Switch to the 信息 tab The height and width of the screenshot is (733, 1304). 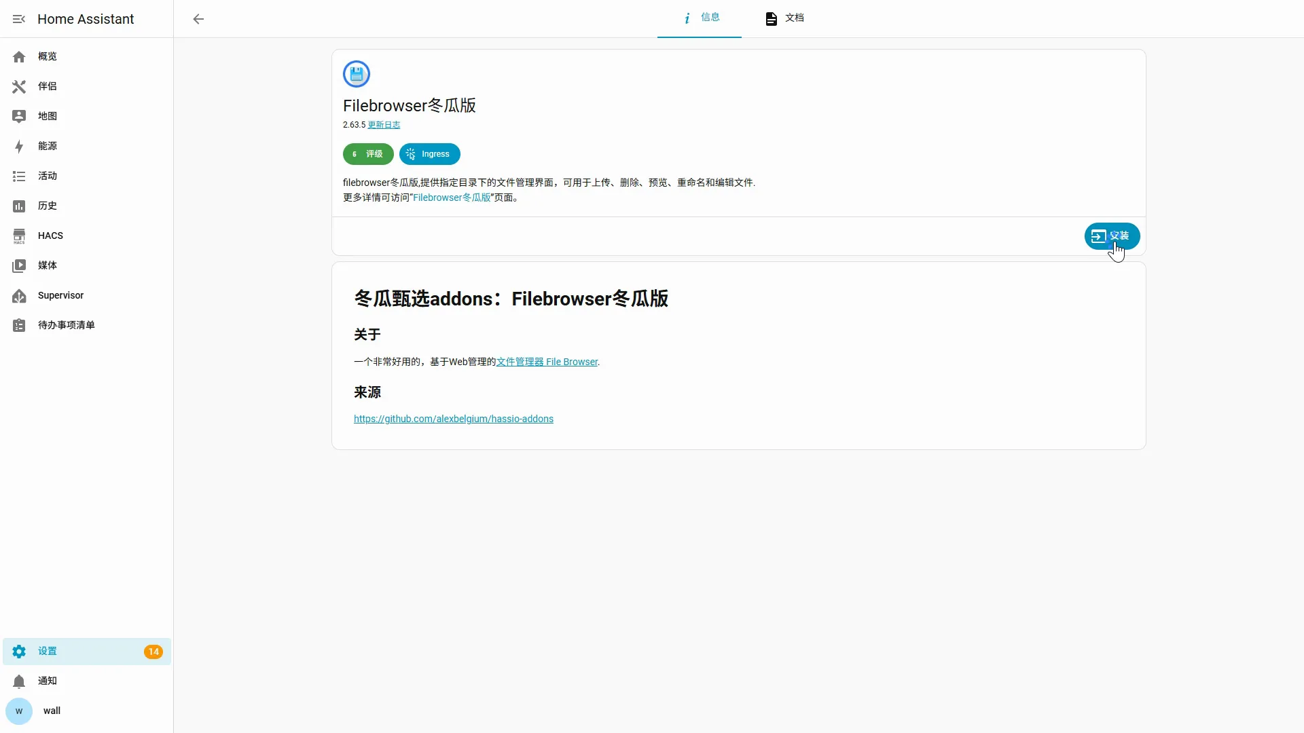tap(700, 18)
